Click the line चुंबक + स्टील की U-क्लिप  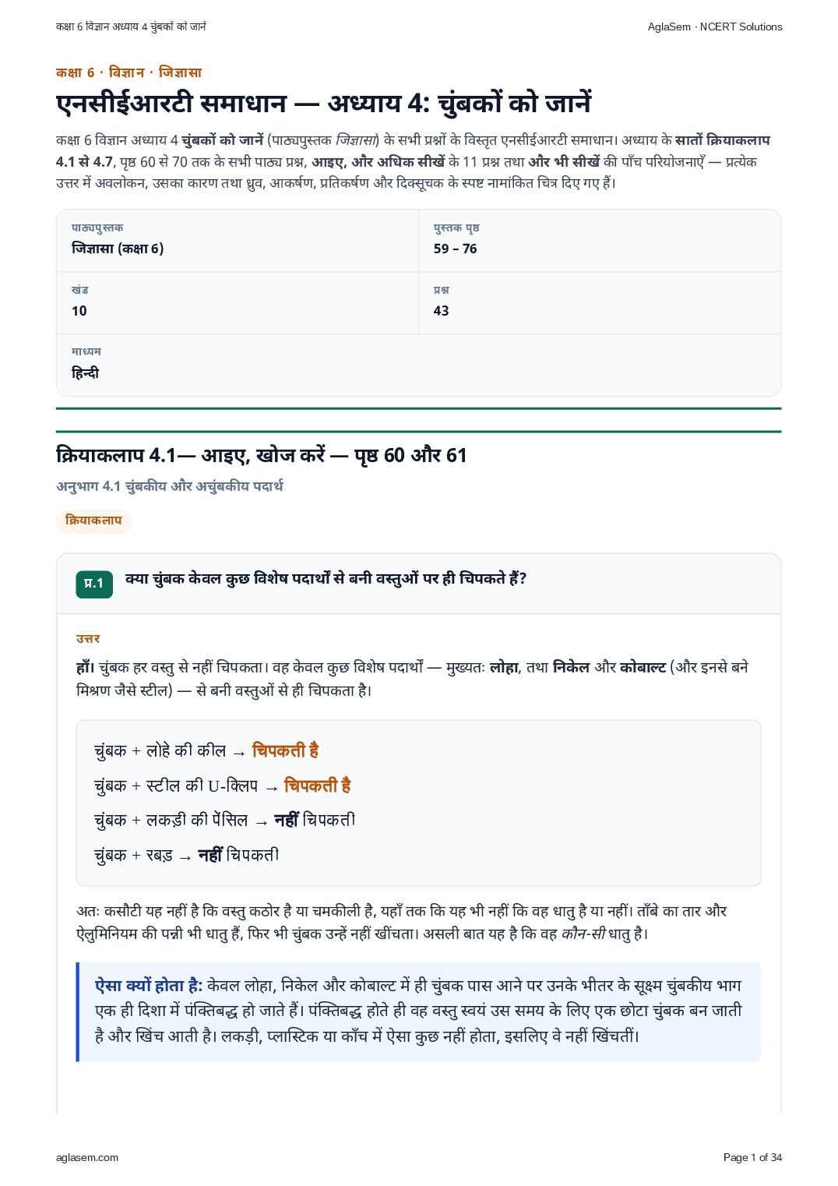pos(222,785)
